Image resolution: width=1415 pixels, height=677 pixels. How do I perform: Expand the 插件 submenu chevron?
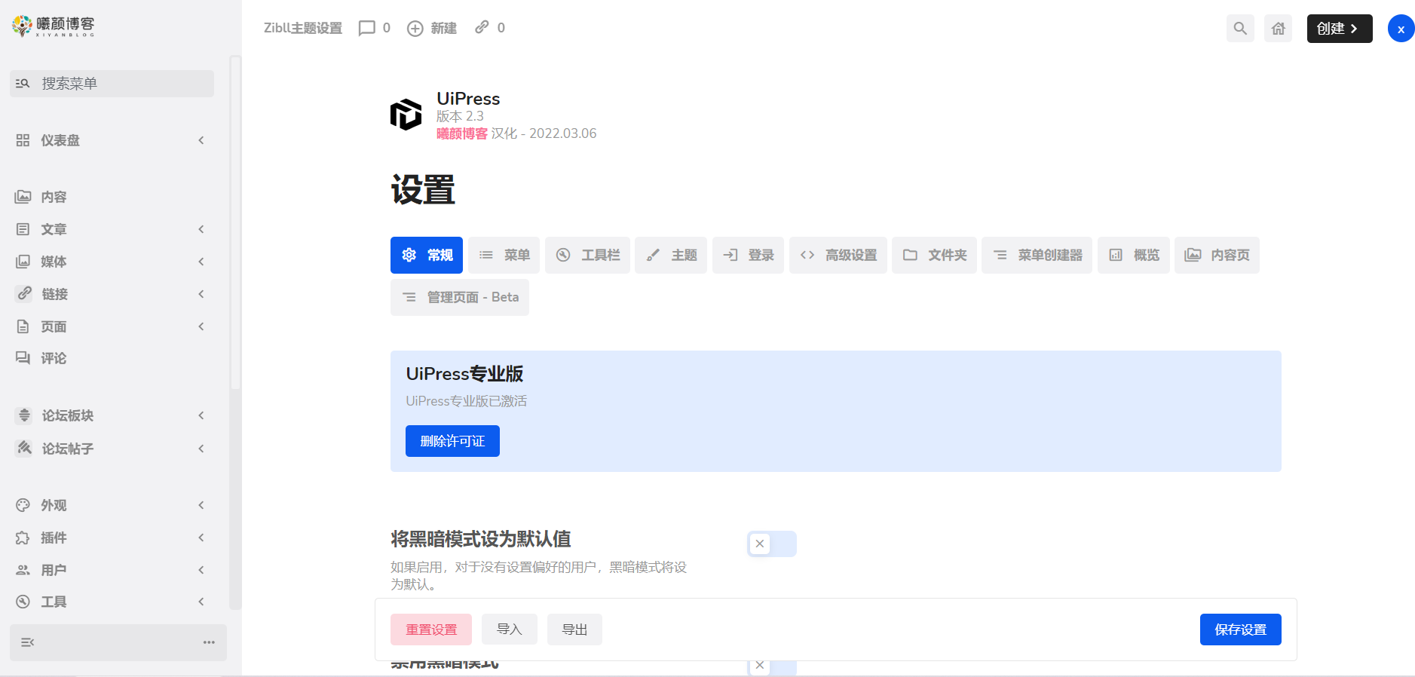[x=201, y=538]
